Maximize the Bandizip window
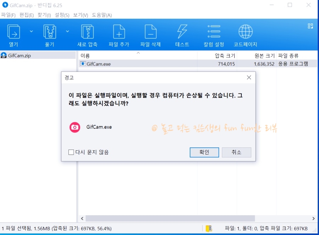This screenshot has height=235, width=319. click(x=290, y=5)
